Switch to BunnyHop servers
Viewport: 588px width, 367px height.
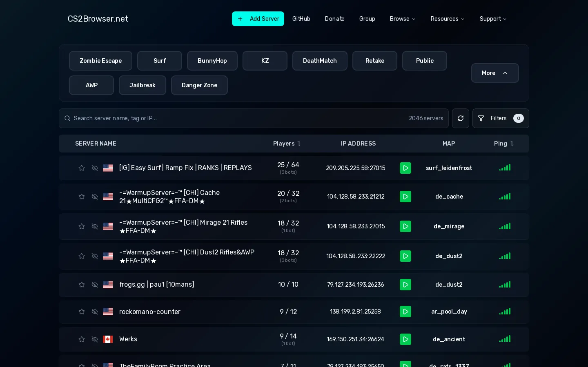212,61
